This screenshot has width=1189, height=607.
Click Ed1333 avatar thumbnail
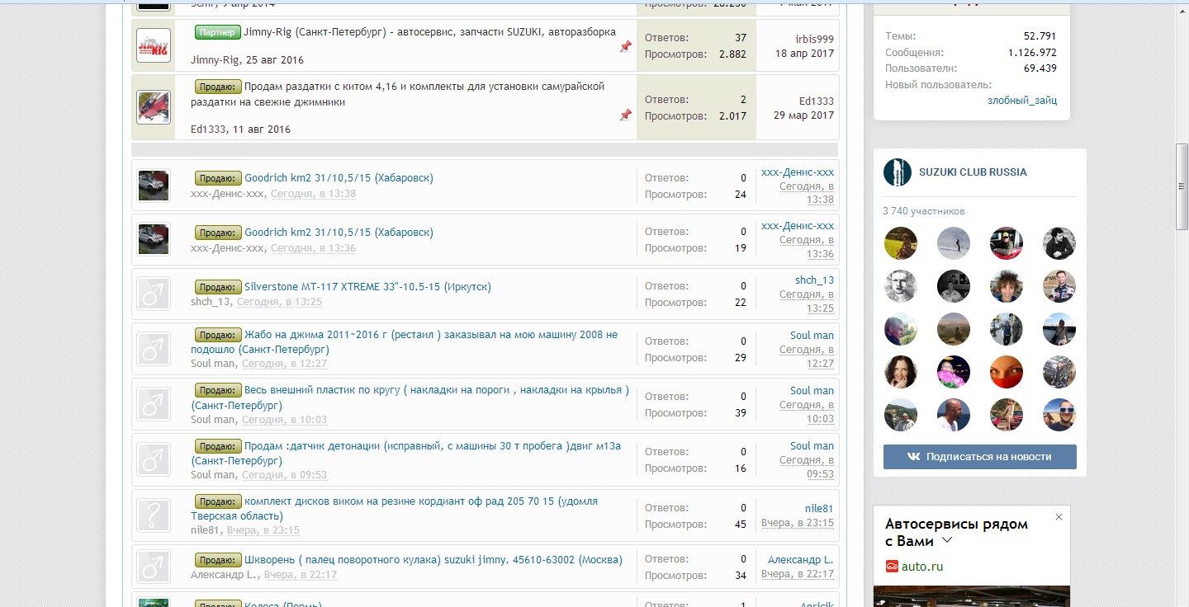[154, 107]
